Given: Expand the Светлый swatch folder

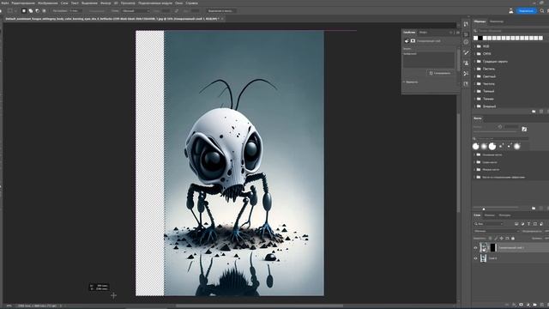Looking at the screenshot, I should click(474, 76).
